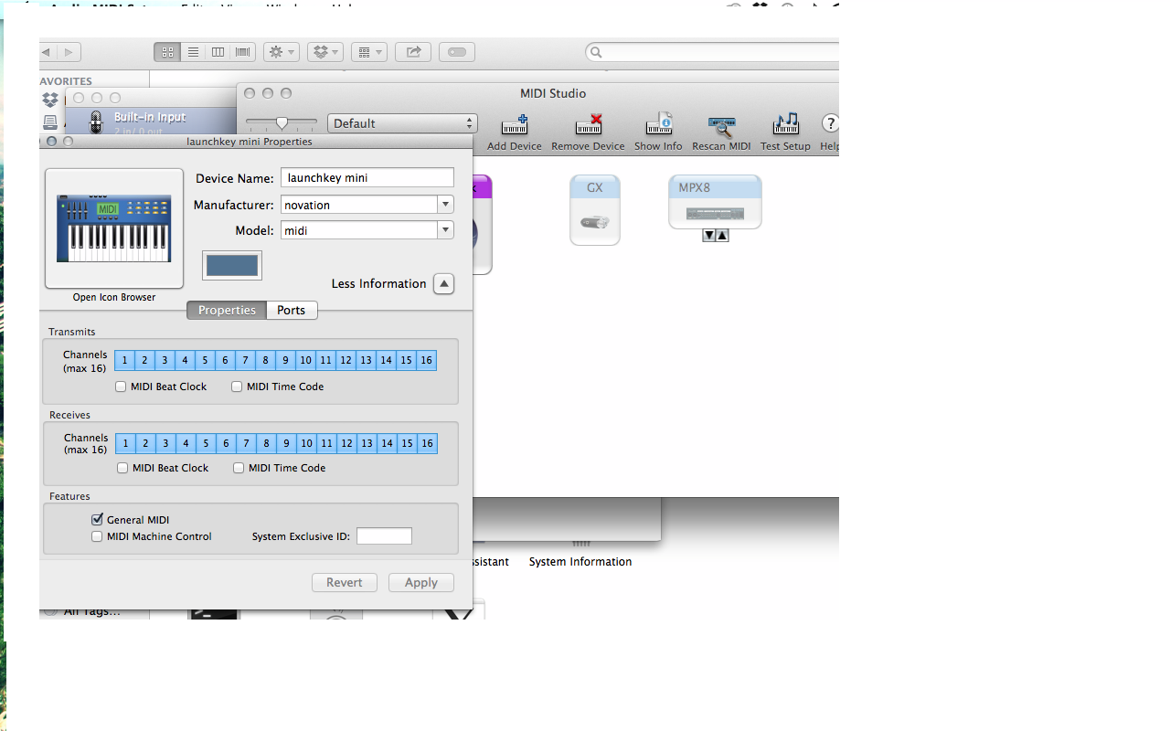Switch Finder to icon view

pyautogui.click(x=167, y=52)
